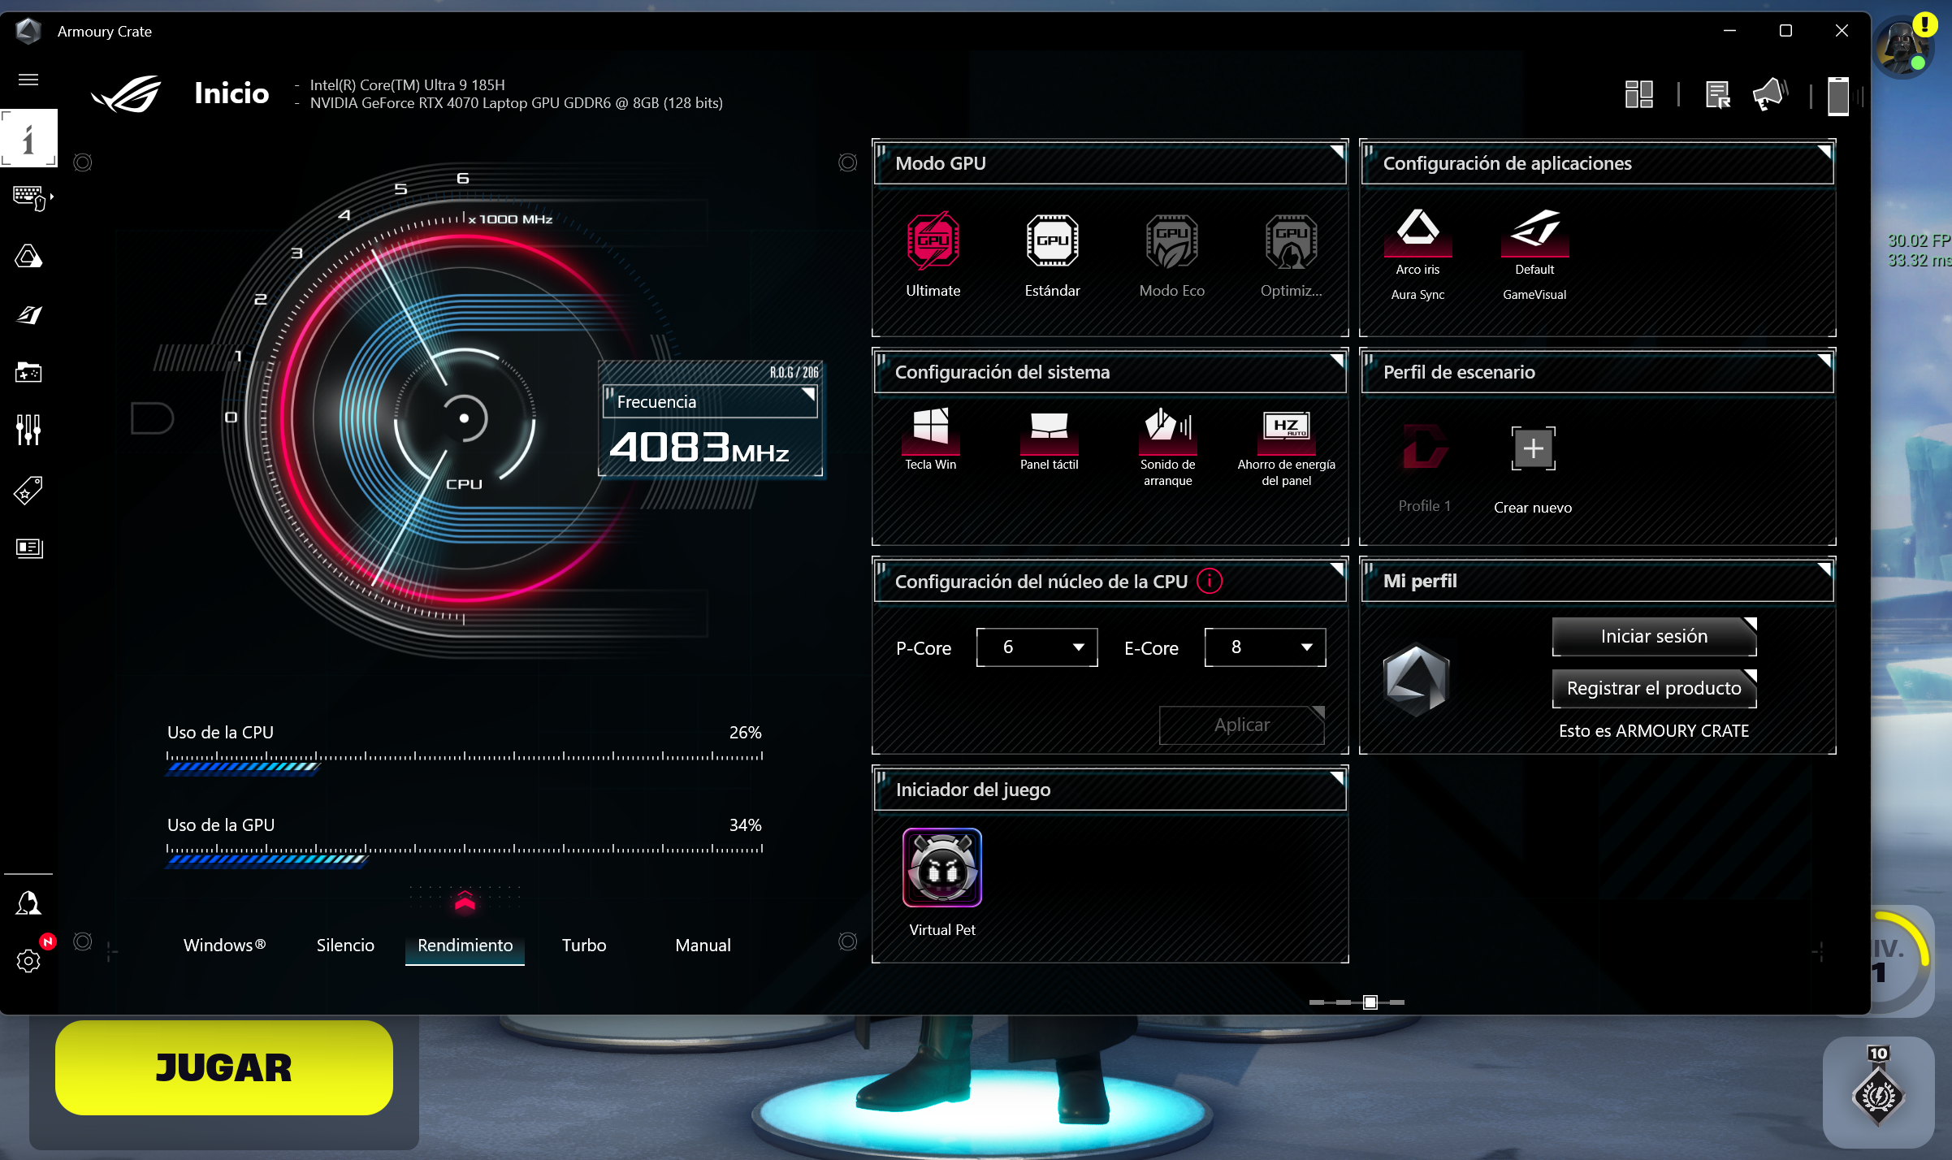Launch the Virtual Pet app
The image size is (1952, 1160).
click(942, 868)
